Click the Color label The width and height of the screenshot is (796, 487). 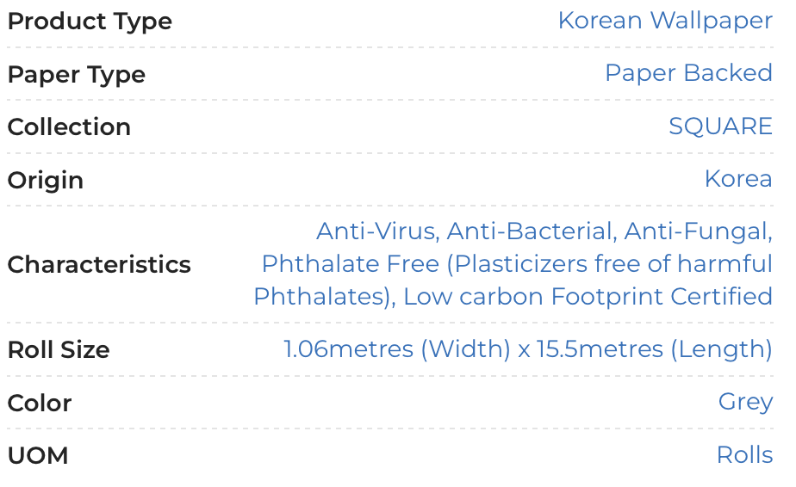[x=40, y=403]
